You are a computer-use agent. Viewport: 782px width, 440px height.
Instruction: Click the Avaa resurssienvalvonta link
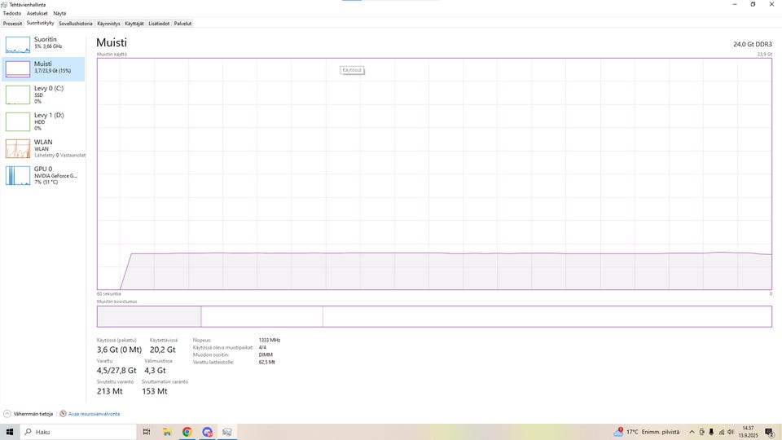coord(94,414)
